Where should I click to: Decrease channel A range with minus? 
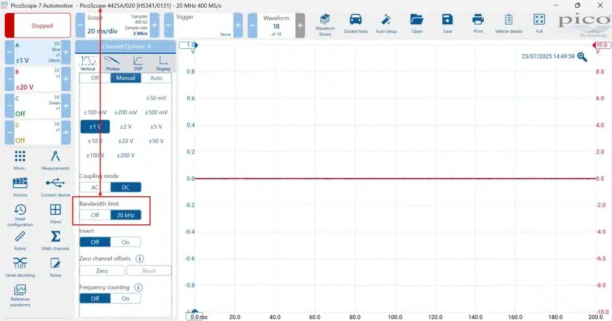click(x=10, y=52)
